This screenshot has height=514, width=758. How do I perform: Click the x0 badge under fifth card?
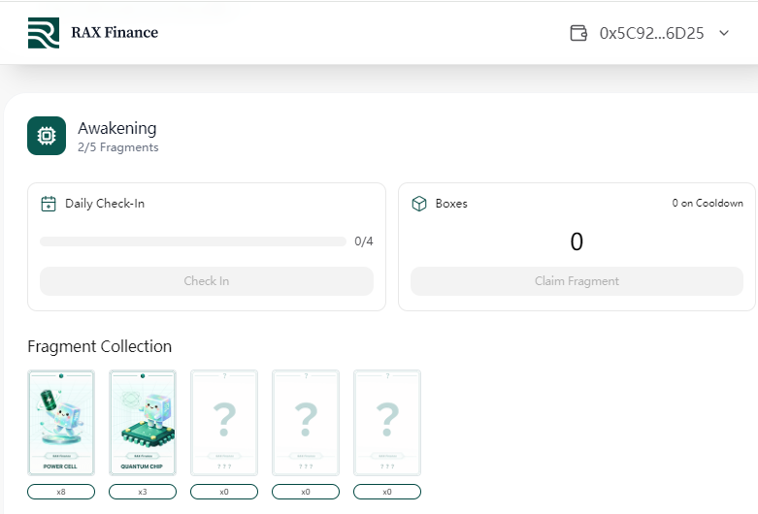(x=387, y=492)
